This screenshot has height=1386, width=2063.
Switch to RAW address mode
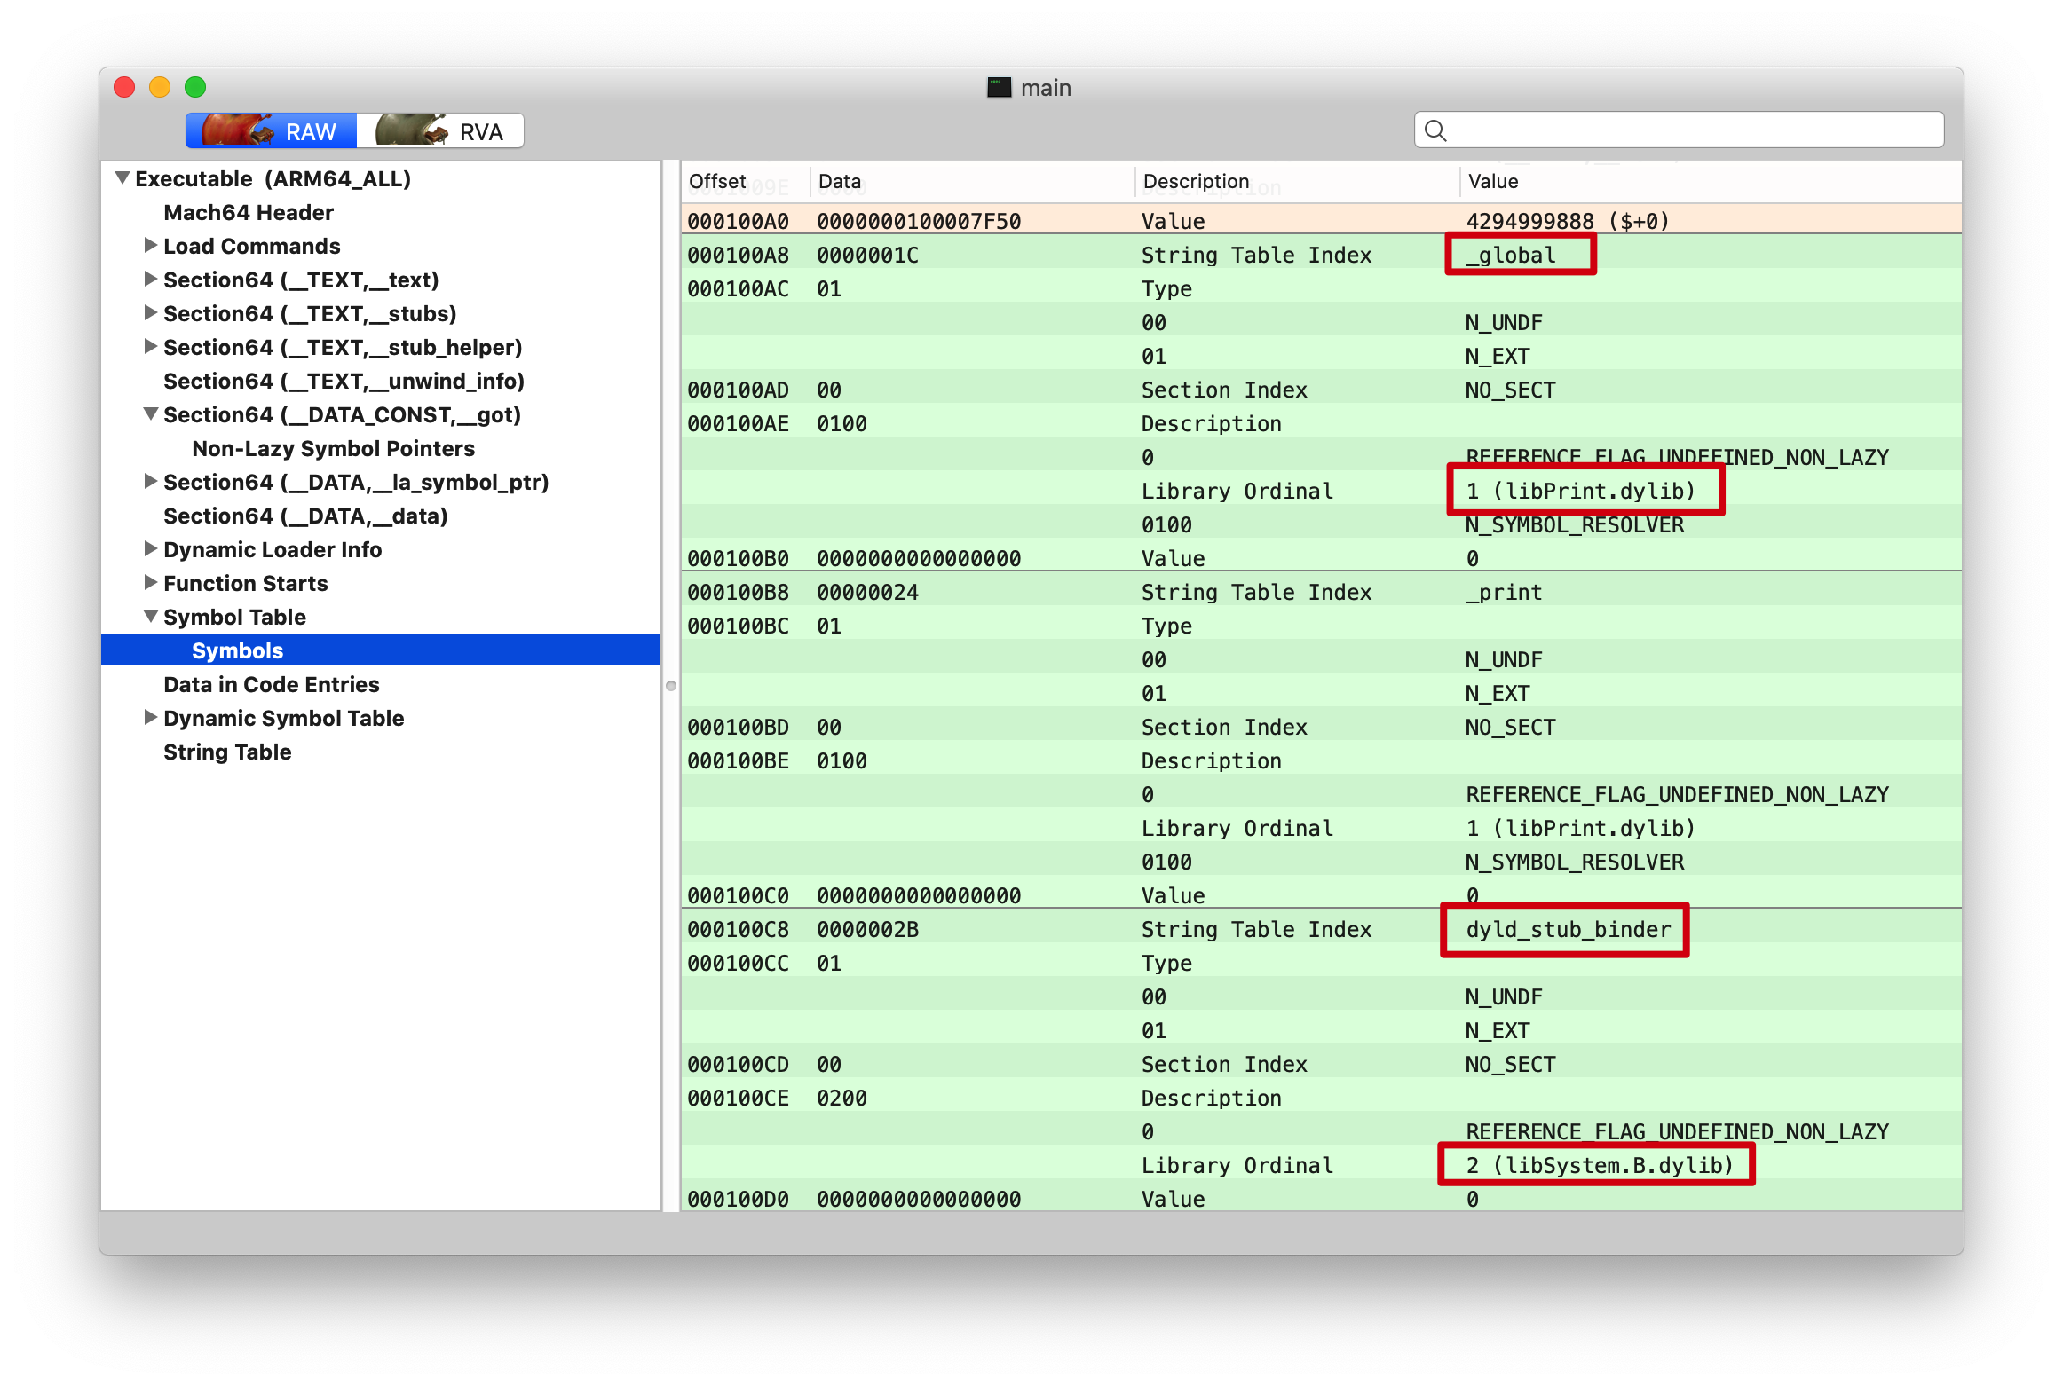(271, 131)
